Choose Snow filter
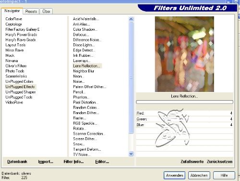This screenshot has height=181, width=240. tap(79, 144)
